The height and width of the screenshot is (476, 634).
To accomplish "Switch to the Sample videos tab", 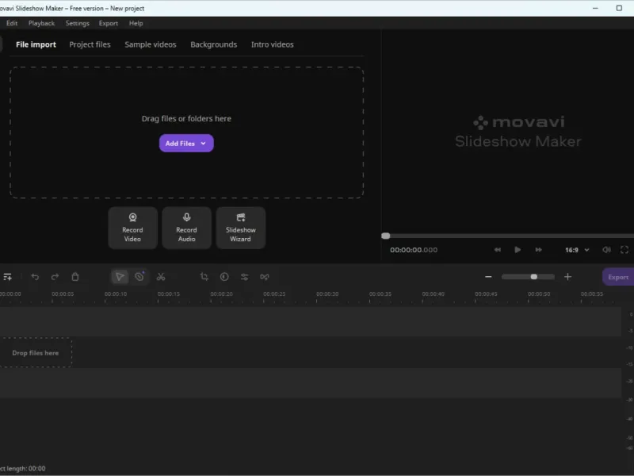I will (151, 44).
